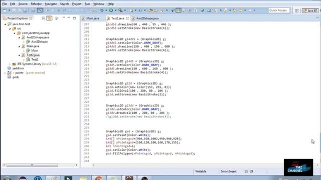
Task: Close the Test2.java editor tab
Action: (x=127, y=18)
